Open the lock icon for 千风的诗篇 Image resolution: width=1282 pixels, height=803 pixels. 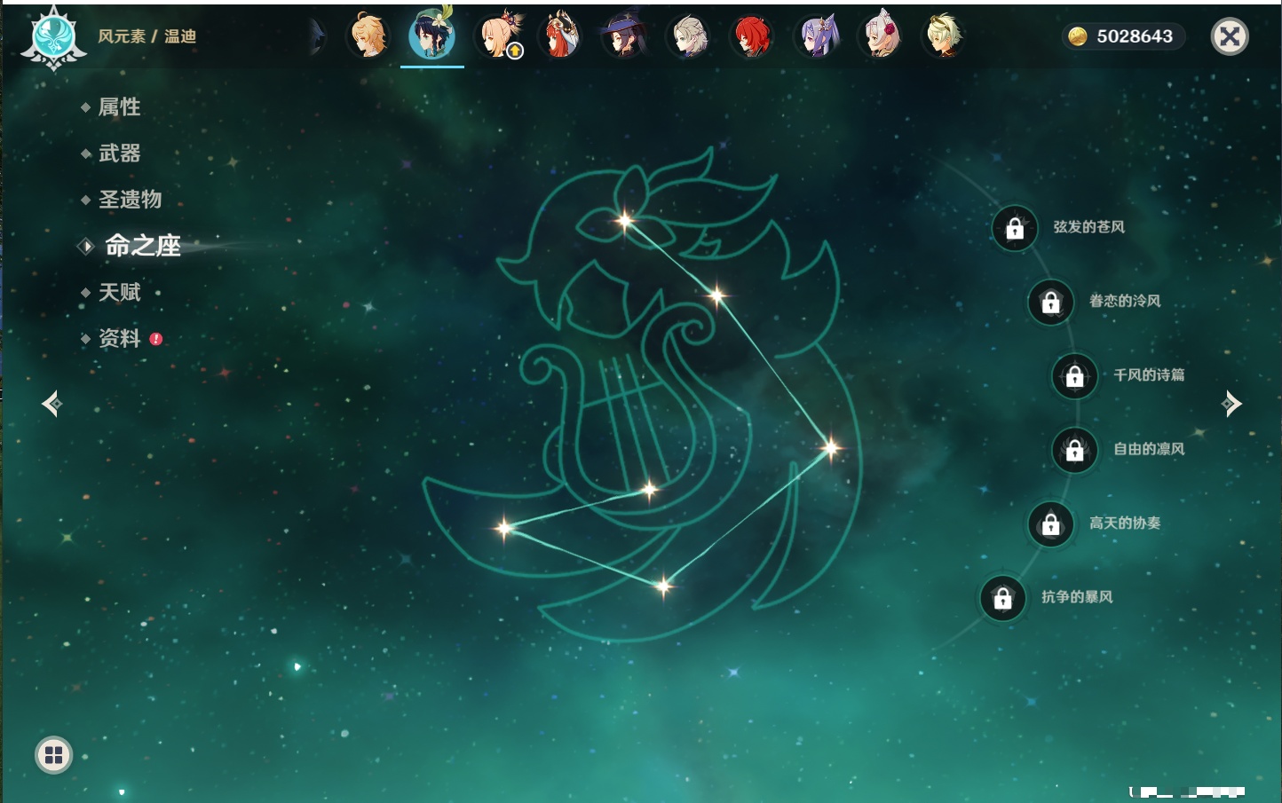tap(1075, 375)
